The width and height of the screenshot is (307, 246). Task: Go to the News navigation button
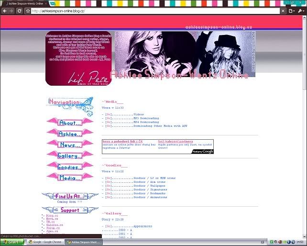coord(70,145)
